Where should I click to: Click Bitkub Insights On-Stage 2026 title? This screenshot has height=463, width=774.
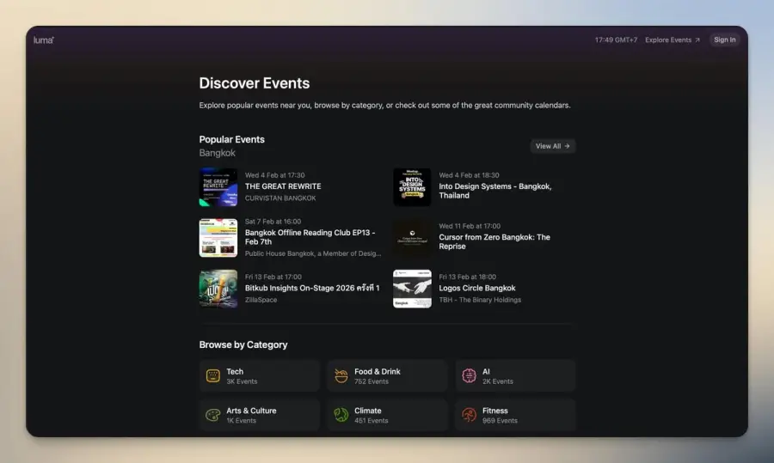(312, 288)
